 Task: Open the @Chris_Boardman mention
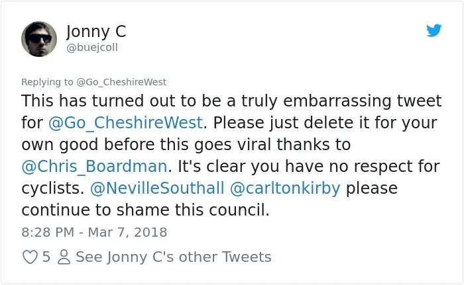95,167
